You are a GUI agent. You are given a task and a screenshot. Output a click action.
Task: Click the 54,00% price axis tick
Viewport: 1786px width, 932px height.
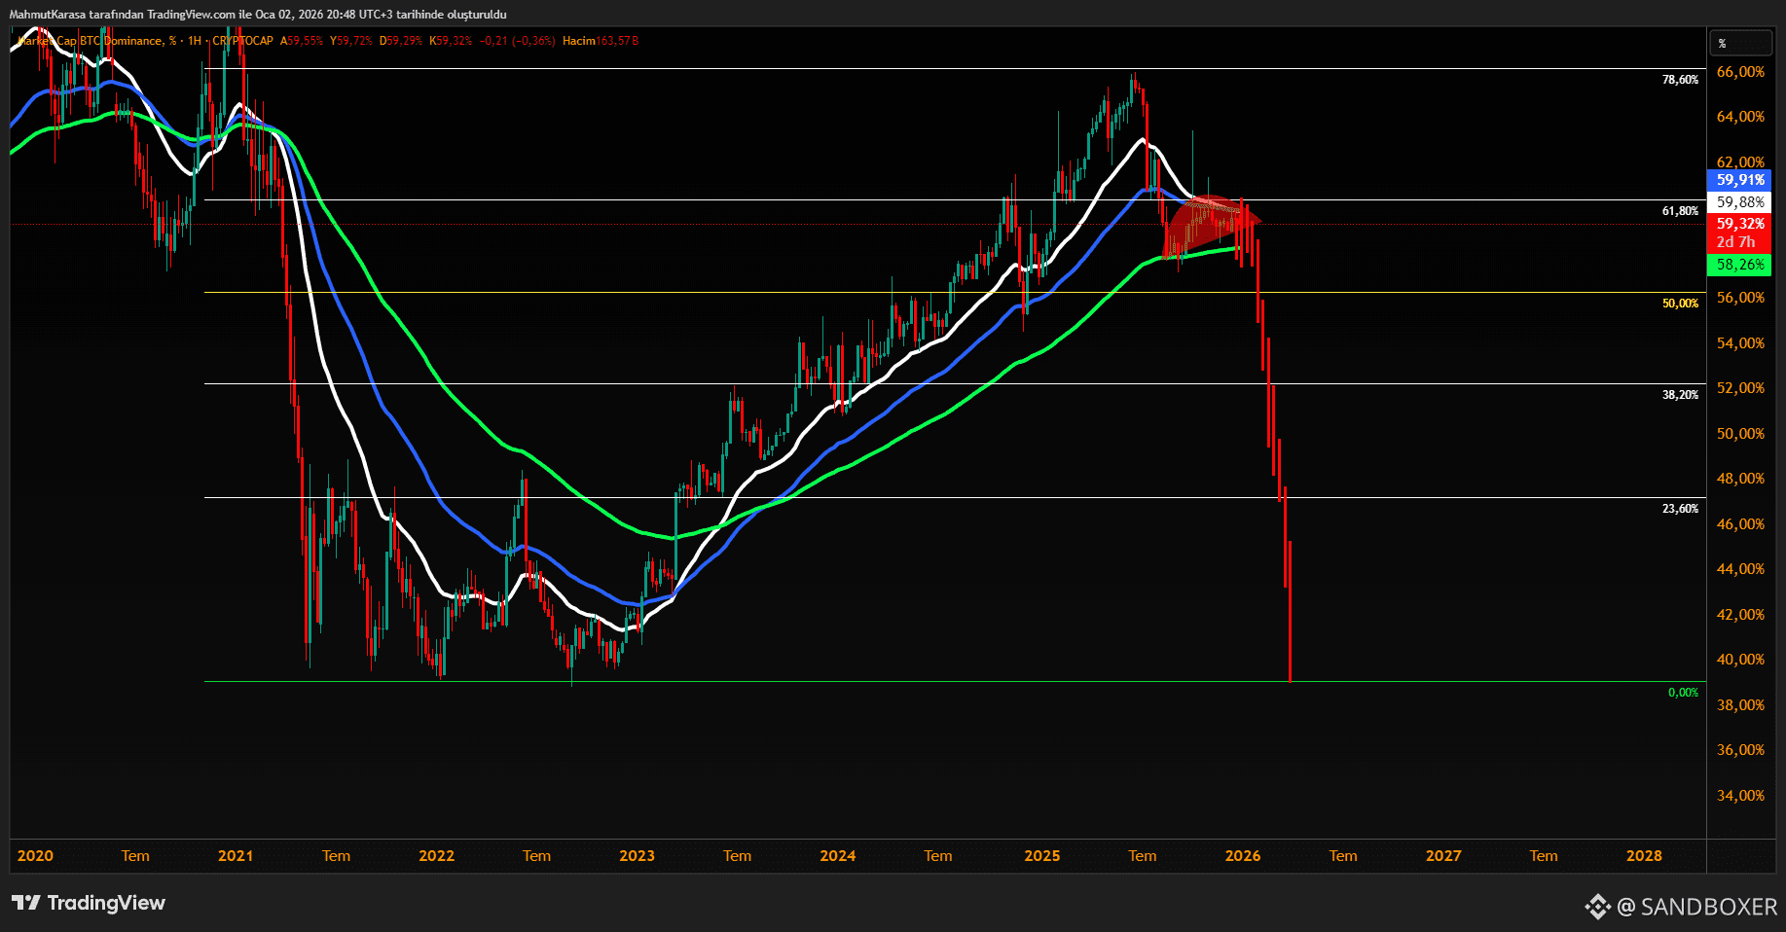coord(1740,343)
